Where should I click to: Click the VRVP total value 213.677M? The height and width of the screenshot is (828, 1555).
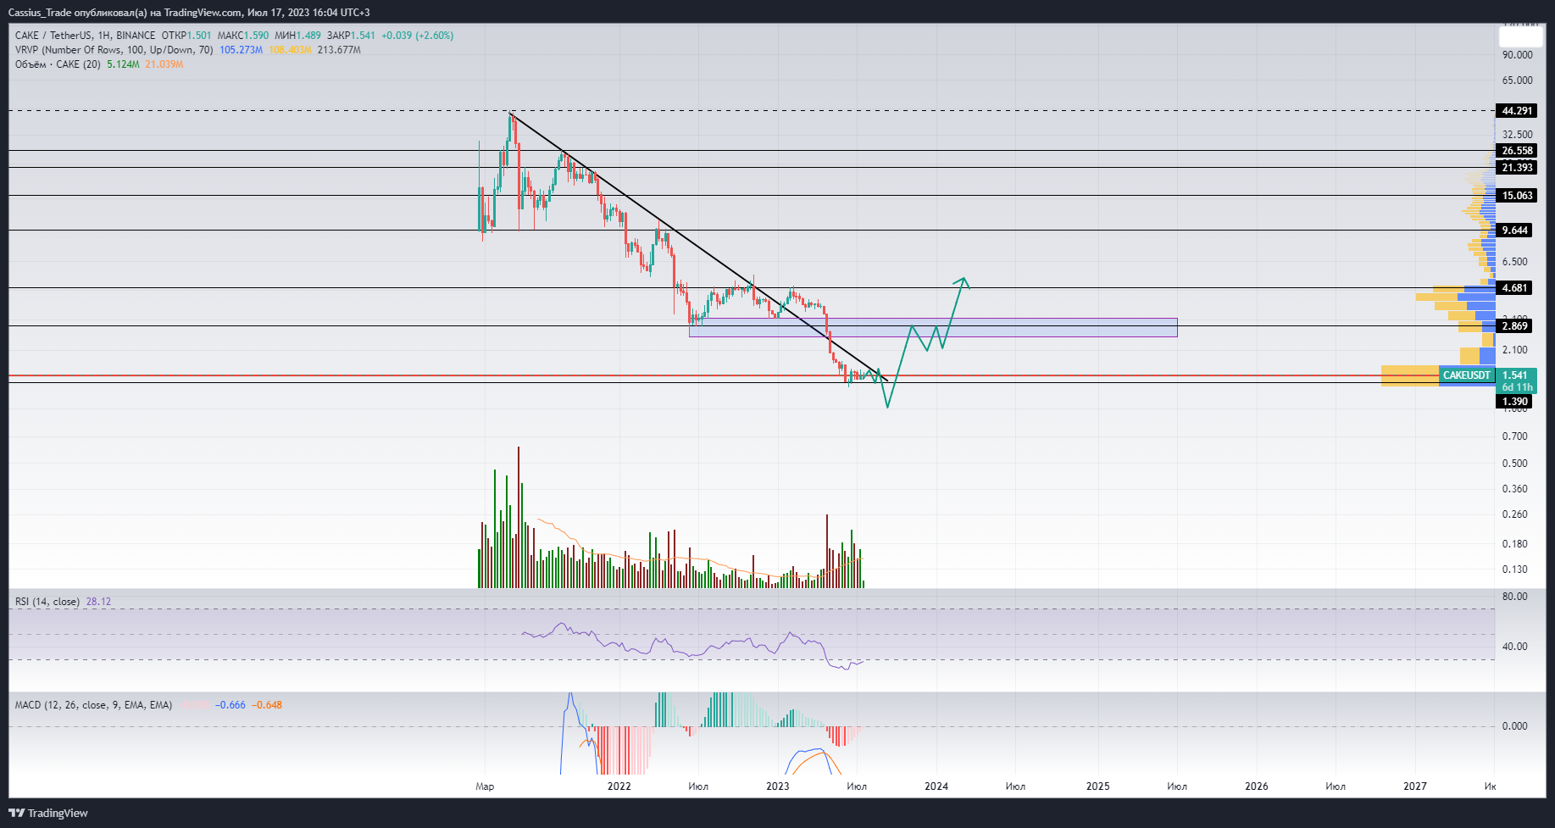coord(339,50)
